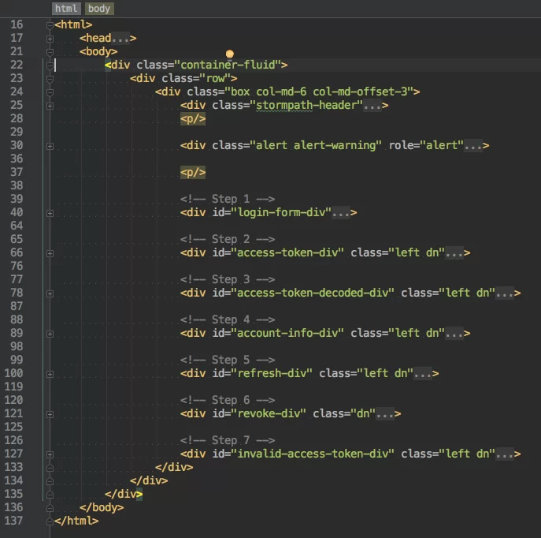Click the "refresh-div" id value
541x538 pixels.
(x=272, y=374)
